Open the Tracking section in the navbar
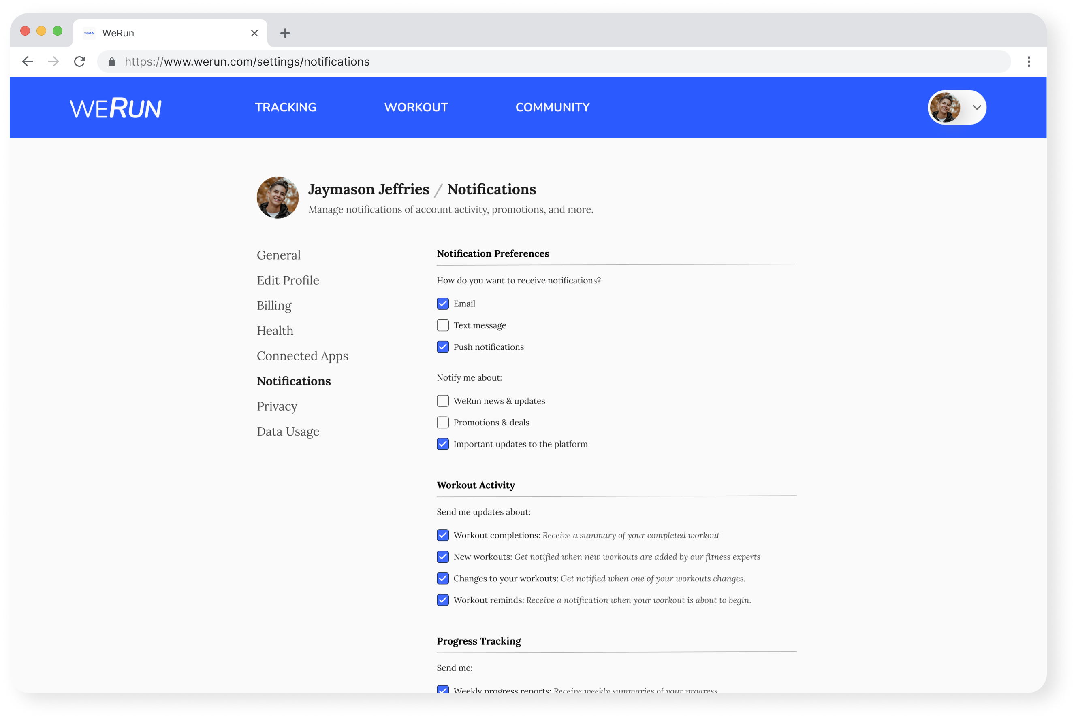 [x=285, y=107]
